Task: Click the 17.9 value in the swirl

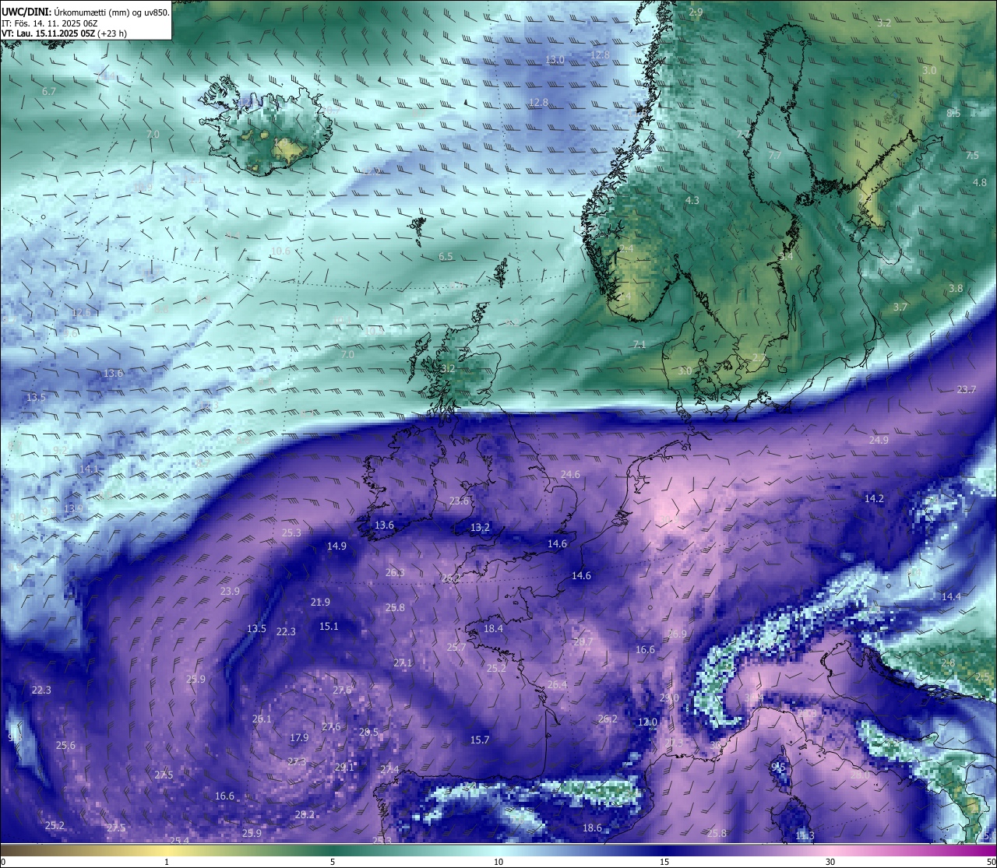Action: (x=299, y=737)
